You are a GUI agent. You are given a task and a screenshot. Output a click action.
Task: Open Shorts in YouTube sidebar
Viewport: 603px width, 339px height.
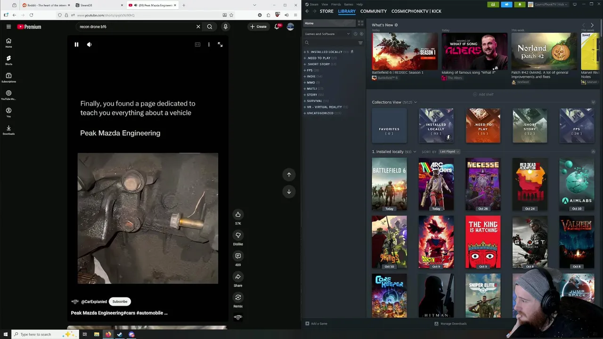pos(8,60)
